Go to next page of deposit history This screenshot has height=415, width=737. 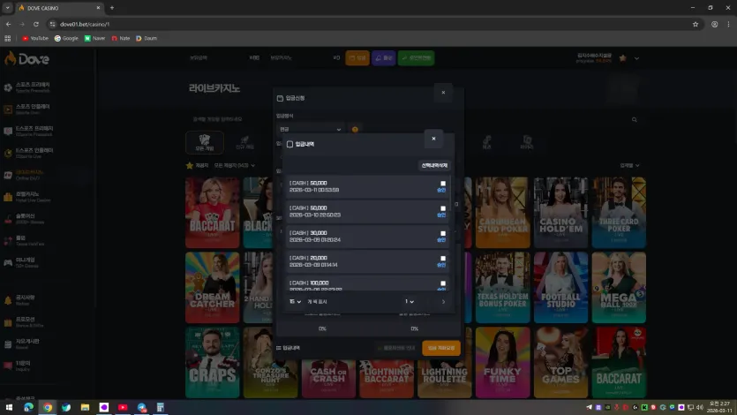pyautogui.click(x=443, y=302)
